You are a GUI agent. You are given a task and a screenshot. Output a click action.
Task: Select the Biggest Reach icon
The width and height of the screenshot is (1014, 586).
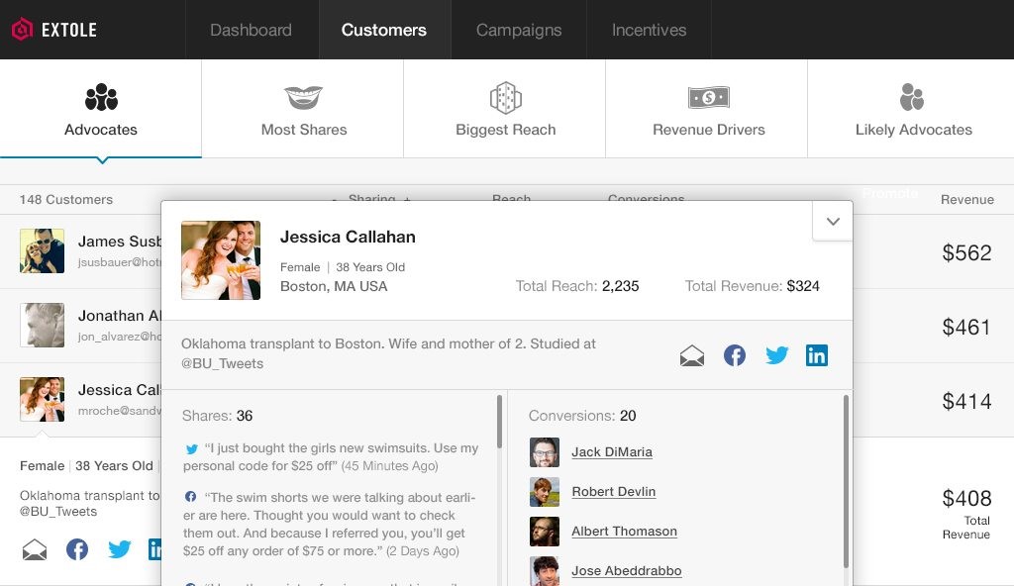pos(506,97)
